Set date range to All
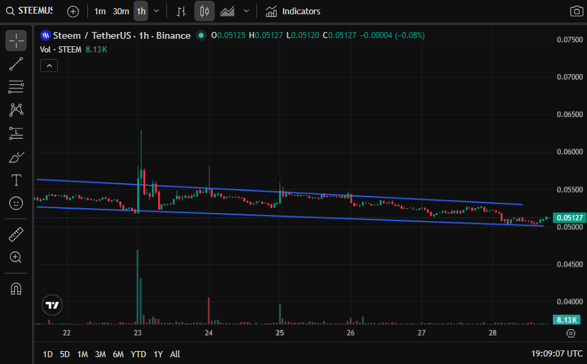This screenshot has height=364, width=587. [175, 354]
